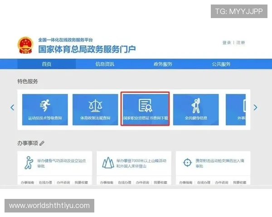Open 公共服务 navigation tab
The height and width of the screenshot is (217, 272).
(x=221, y=64)
